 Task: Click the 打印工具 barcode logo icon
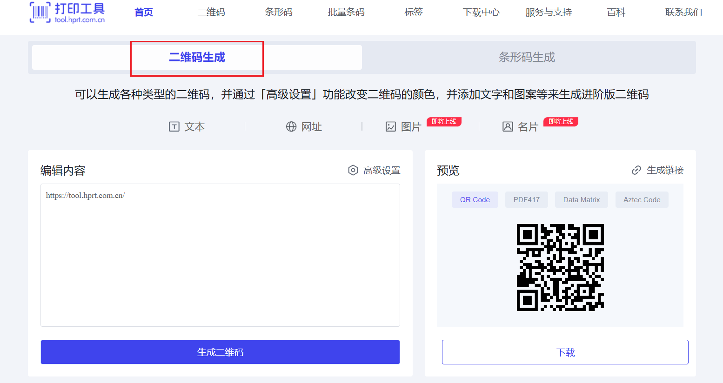click(x=40, y=12)
